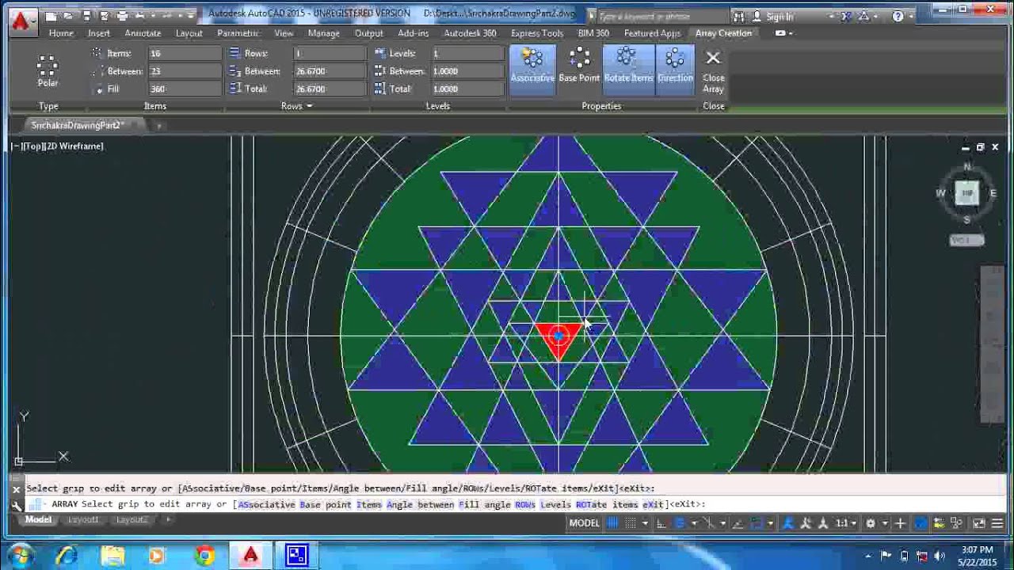Click the AutoCAD icon in Windows taskbar
1014x570 pixels.
(250, 556)
